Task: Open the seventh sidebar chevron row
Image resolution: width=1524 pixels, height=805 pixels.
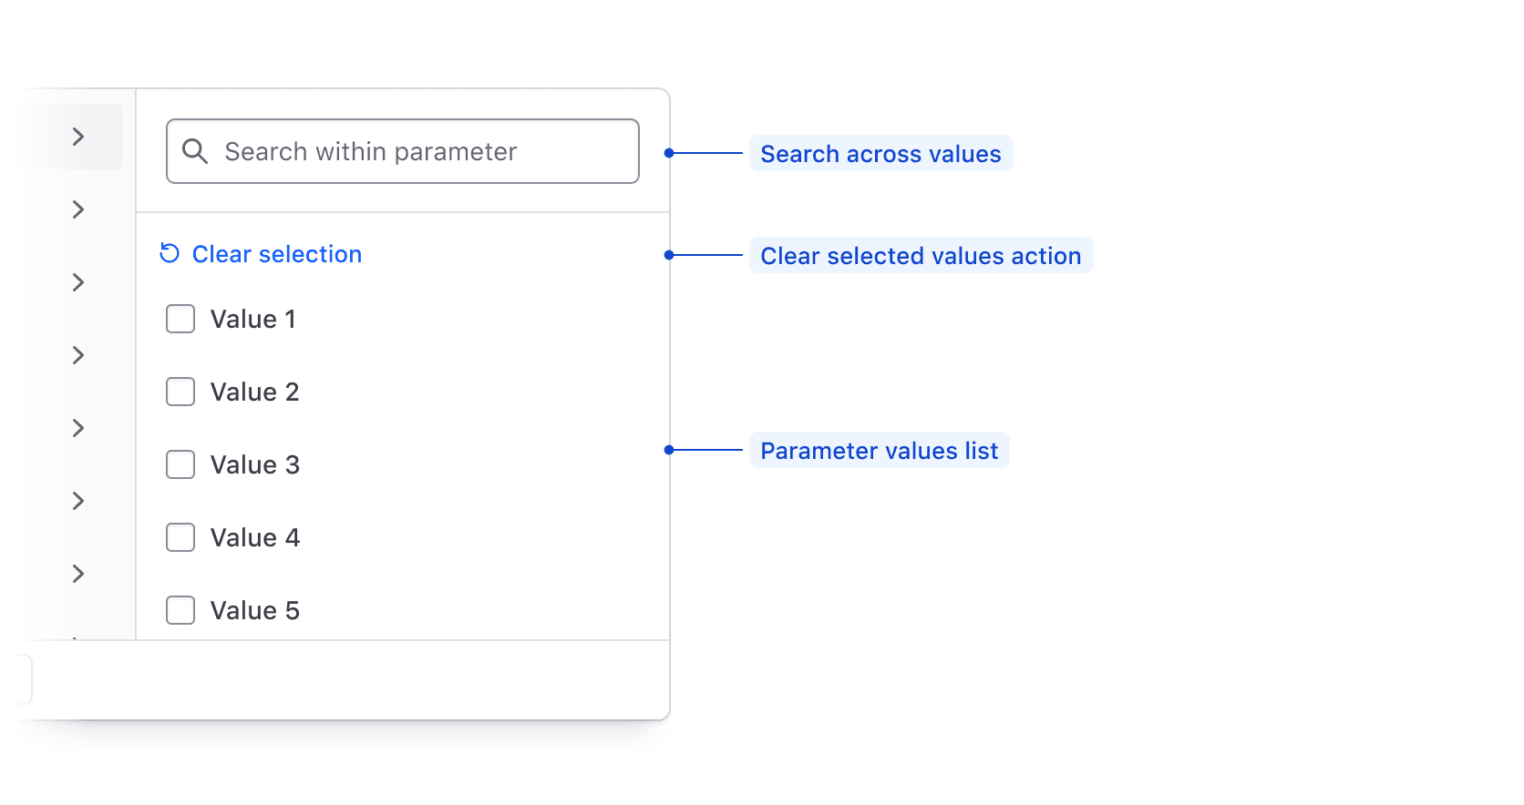Action: click(78, 574)
